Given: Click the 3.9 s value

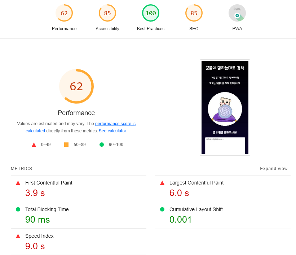Looking at the screenshot, I should point(35,193).
